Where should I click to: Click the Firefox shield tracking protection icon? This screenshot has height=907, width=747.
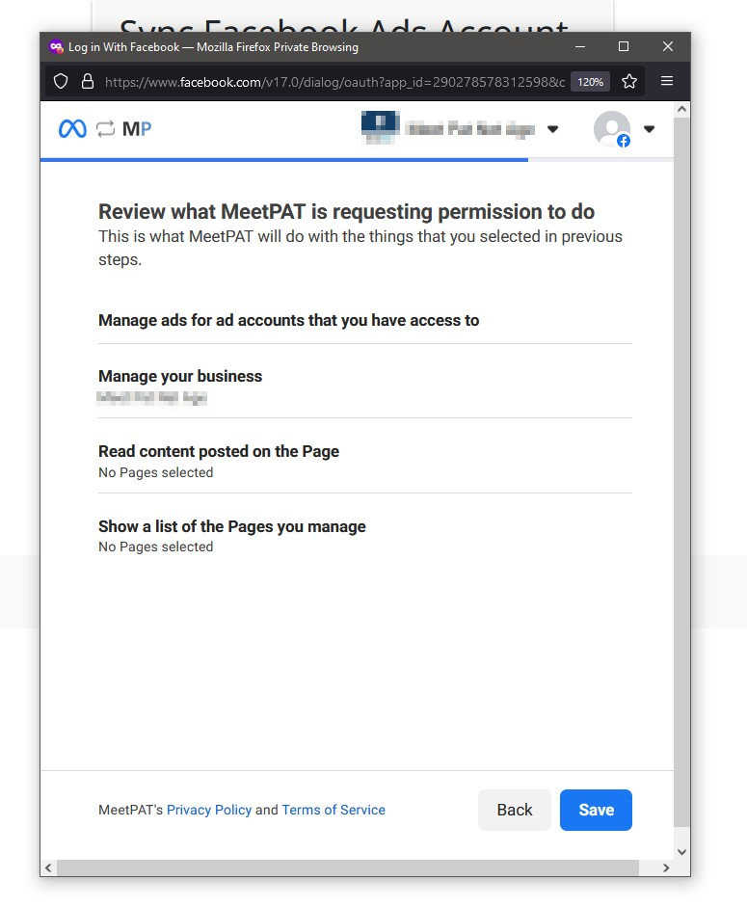61,82
